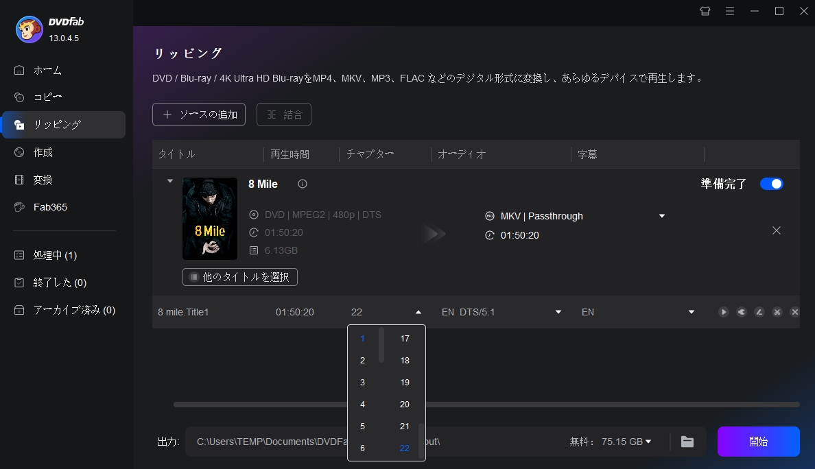Click the オーディオ column header
The image size is (815, 469).
coord(462,154)
